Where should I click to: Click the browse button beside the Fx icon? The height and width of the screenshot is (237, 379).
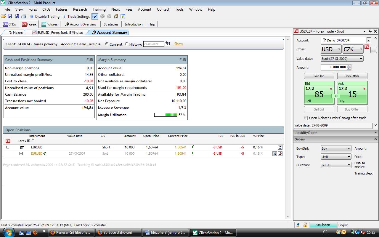pyautogui.click(x=373, y=50)
